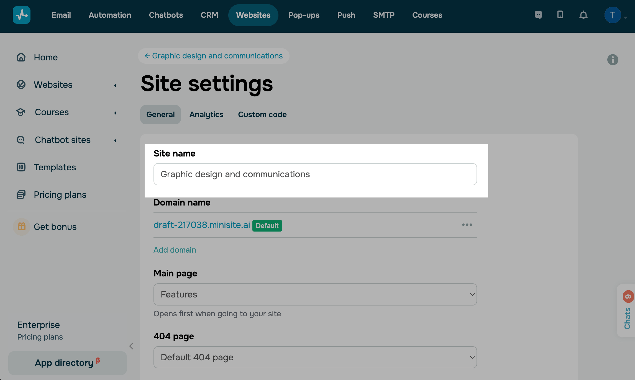Open the user avatar account menu

point(613,15)
